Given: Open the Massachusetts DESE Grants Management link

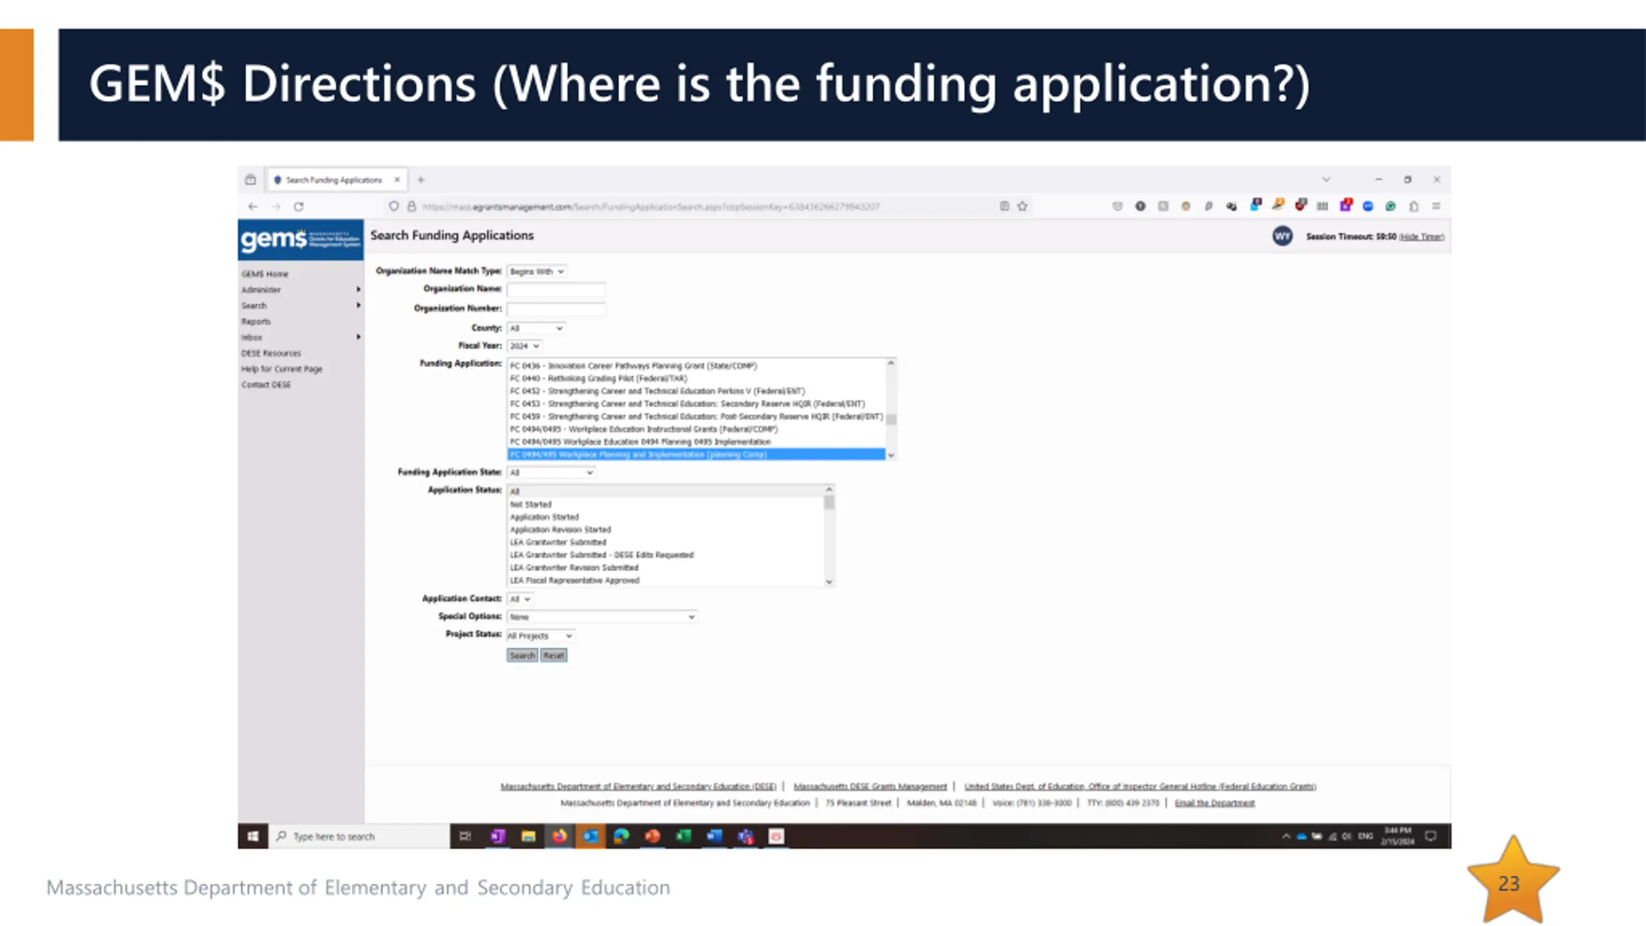Looking at the screenshot, I should [870, 786].
